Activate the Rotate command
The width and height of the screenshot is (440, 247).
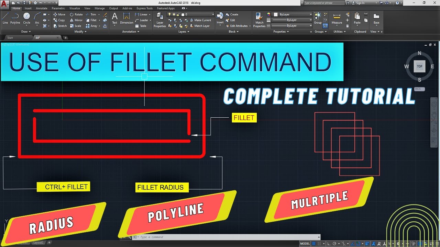(x=76, y=14)
